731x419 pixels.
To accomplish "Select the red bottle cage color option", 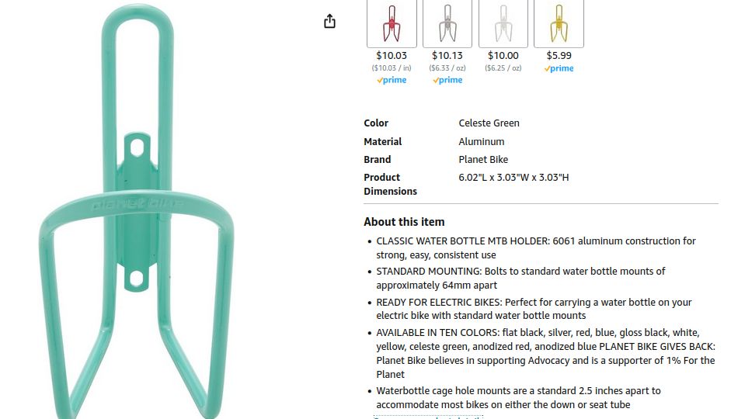I will (392, 23).
